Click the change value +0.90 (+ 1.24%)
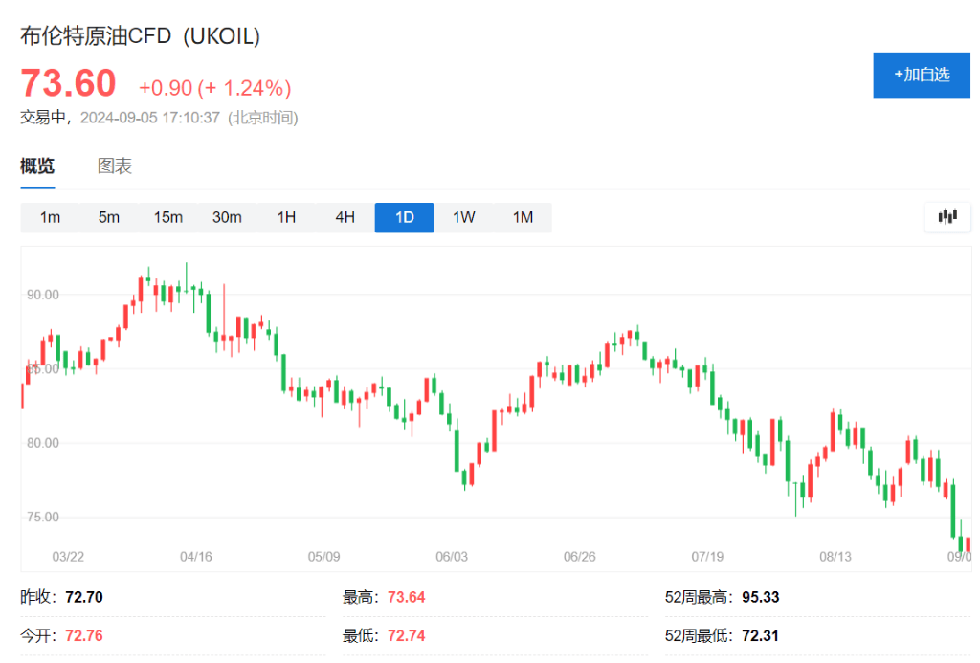The width and height of the screenshot is (980, 663). (215, 88)
